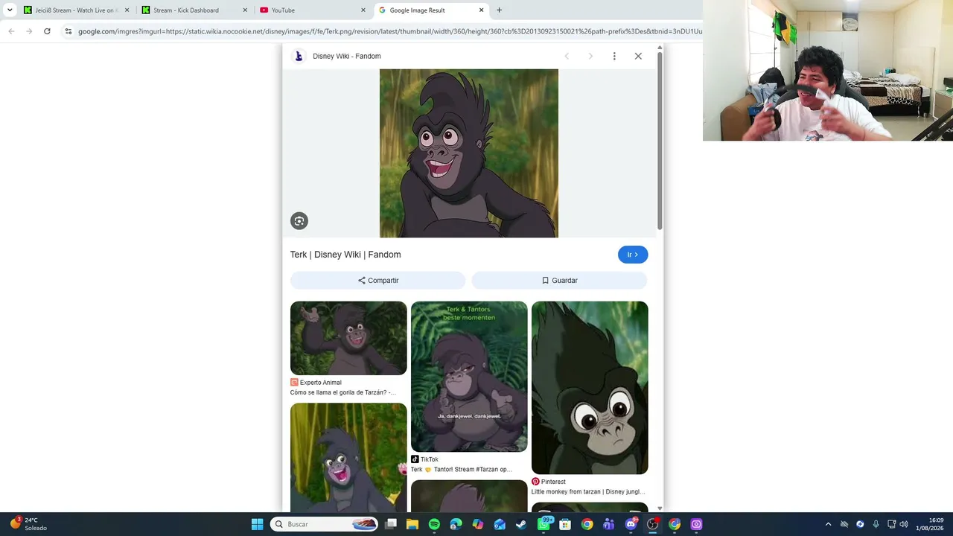Click the scroll down arrow of image panel
The image size is (953, 536).
660,508
